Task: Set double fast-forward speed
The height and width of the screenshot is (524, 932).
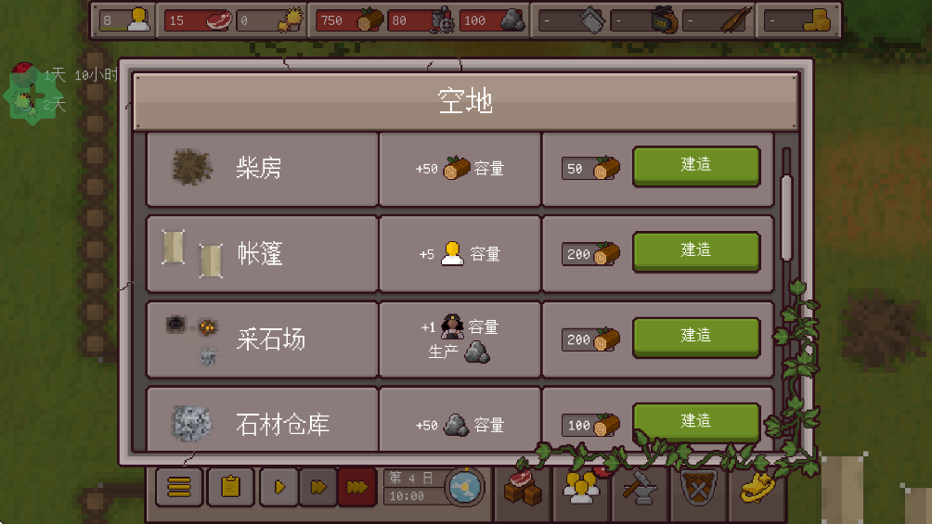Action: tap(318, 487)
